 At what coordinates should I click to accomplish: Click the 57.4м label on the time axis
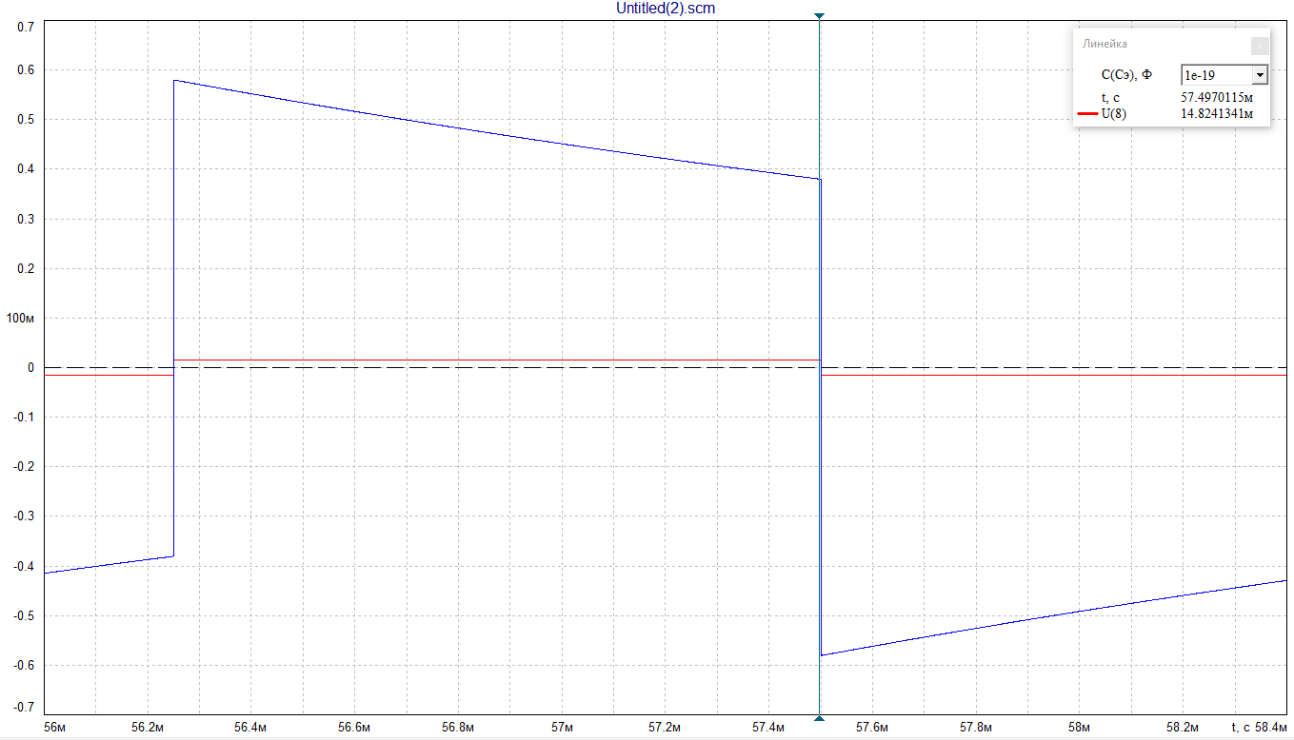768,728
